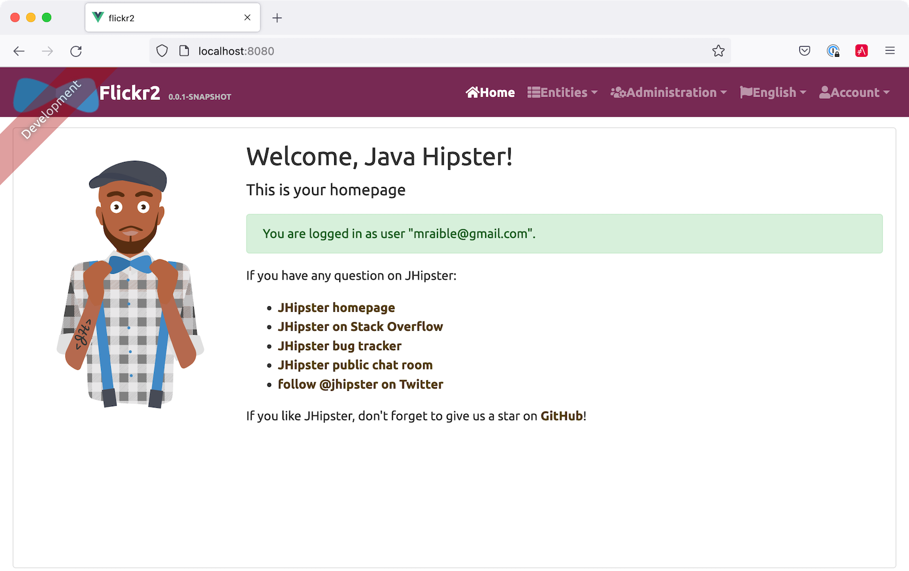Open the Firefox hamburger menu
909x571 pixels.
click(890, 51)
